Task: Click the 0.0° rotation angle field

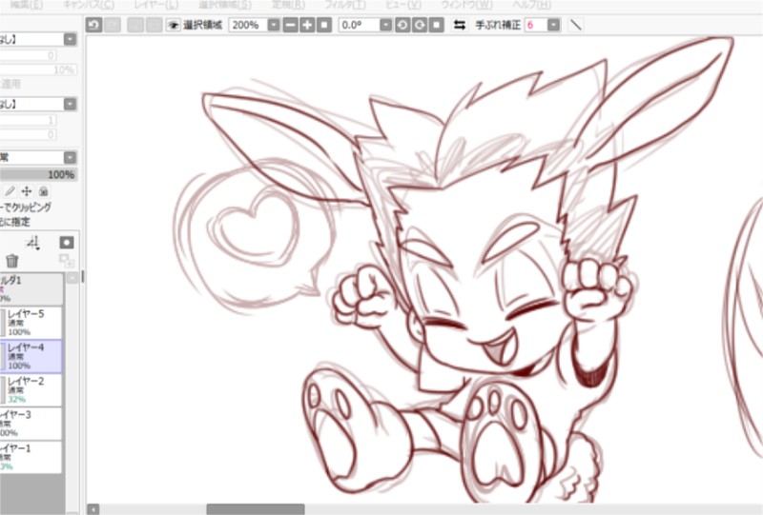Action: (360, 25)
